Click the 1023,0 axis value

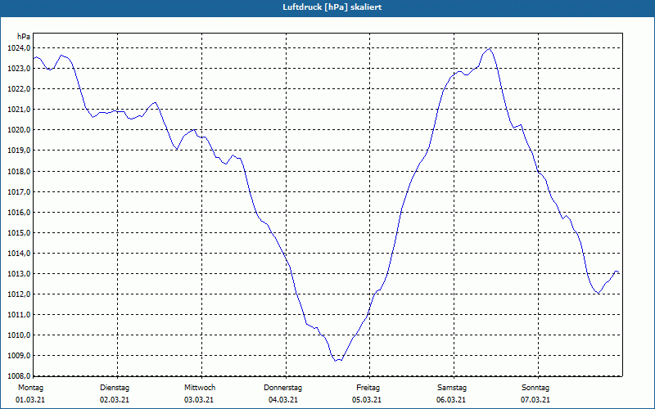tap(19, 69)
